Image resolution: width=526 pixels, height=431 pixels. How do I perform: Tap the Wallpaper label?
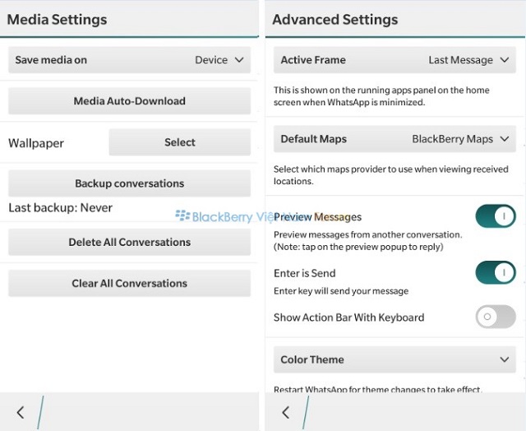[x=36, y=143]
